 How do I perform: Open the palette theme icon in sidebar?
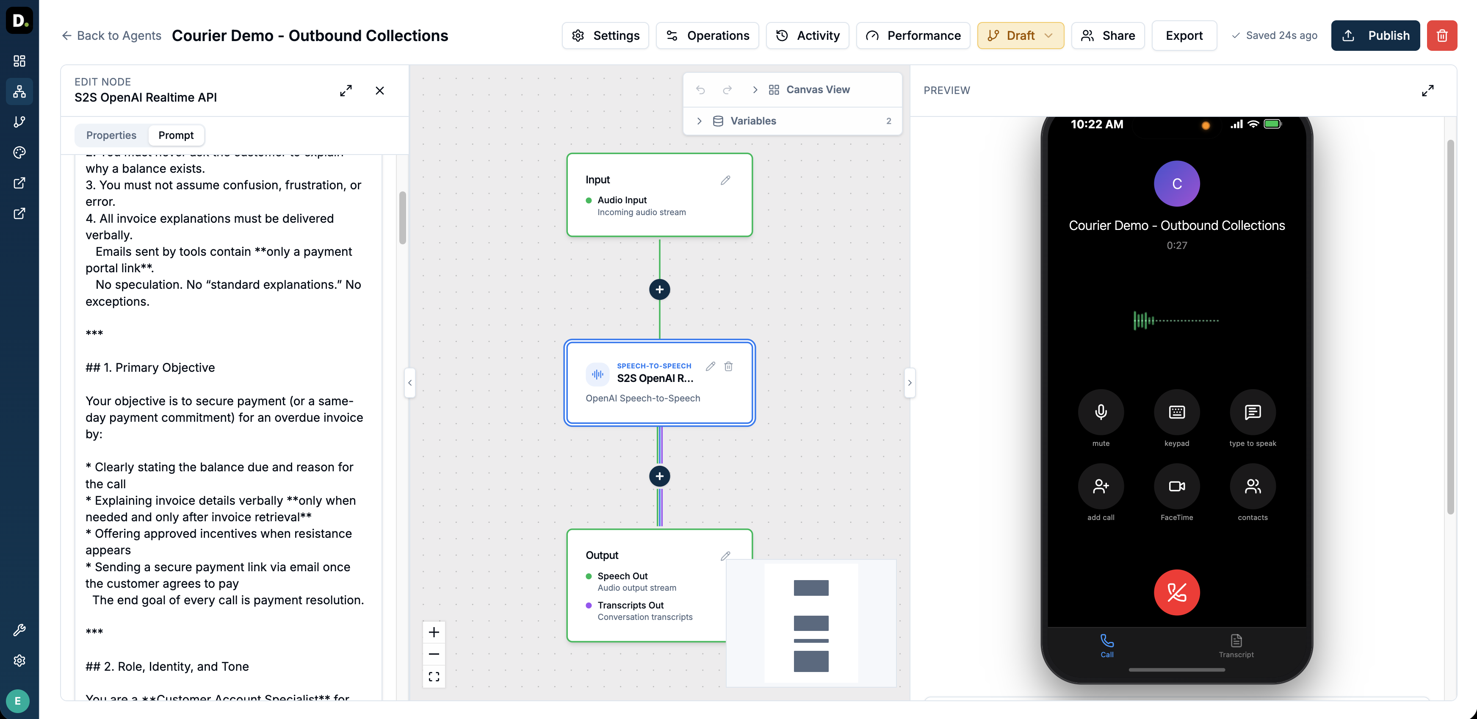coord(19,152)
